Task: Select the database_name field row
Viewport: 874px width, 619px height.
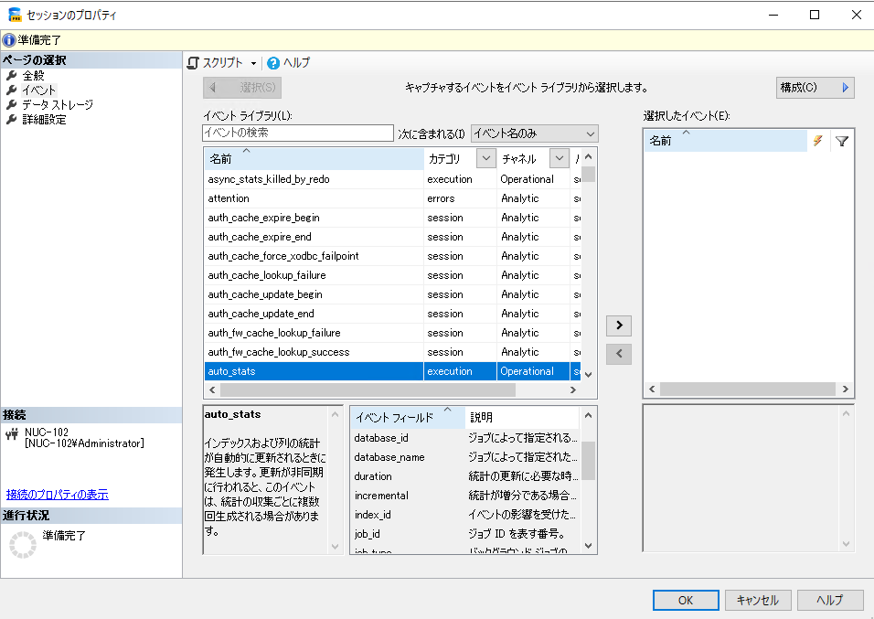Action: pyautogui.click(x=465, y=457)
